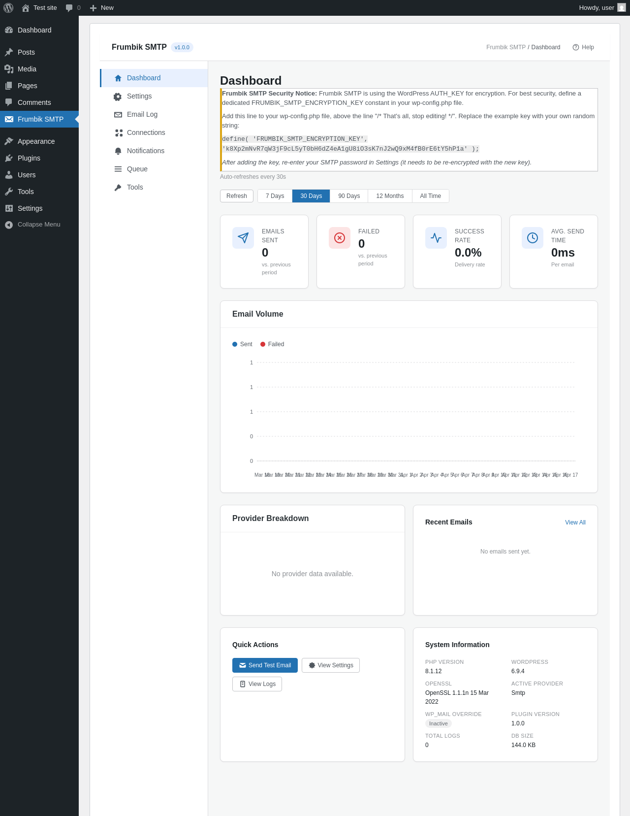630x816 pixels.
Task: Open user avatar in admin bar
Action: 622,8
